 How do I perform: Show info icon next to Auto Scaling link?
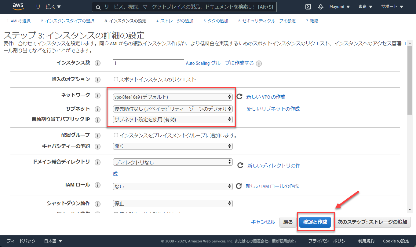(x=259, y=64)
